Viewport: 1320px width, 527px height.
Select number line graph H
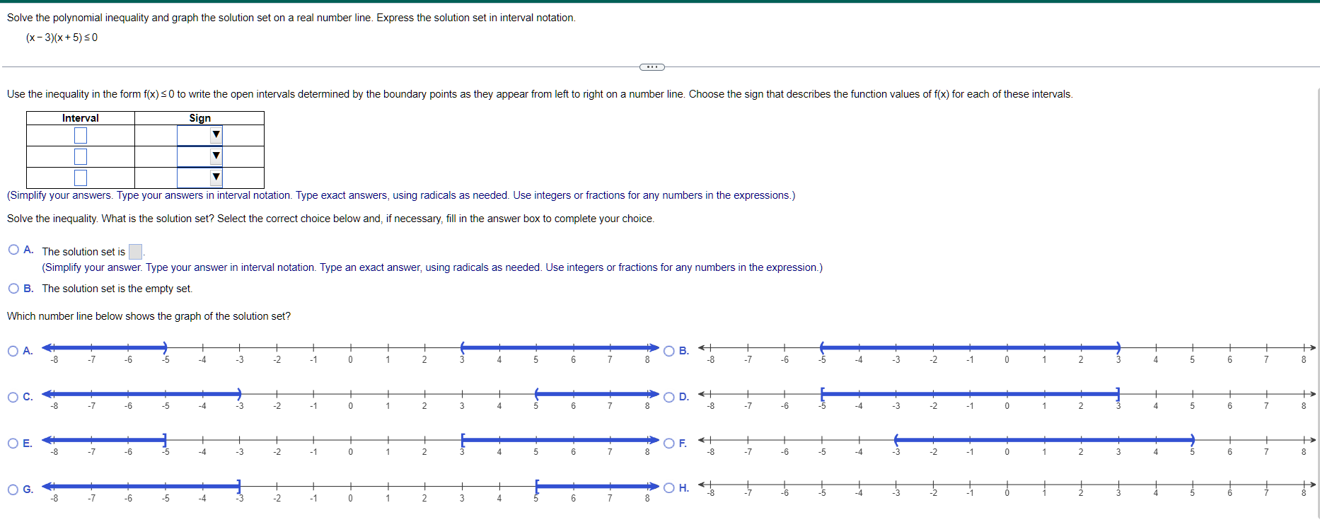(x=668, y=487)
